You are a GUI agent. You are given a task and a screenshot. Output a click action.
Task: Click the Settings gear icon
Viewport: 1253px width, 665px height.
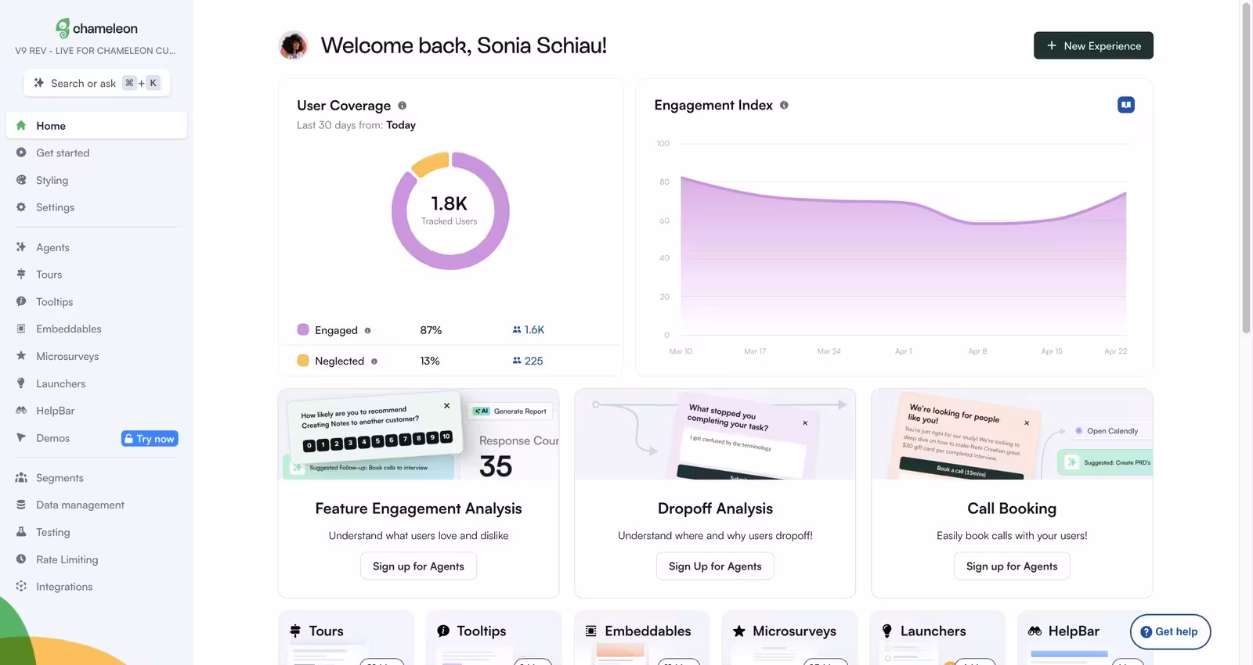pyautogui.click(x=21, y=207)
